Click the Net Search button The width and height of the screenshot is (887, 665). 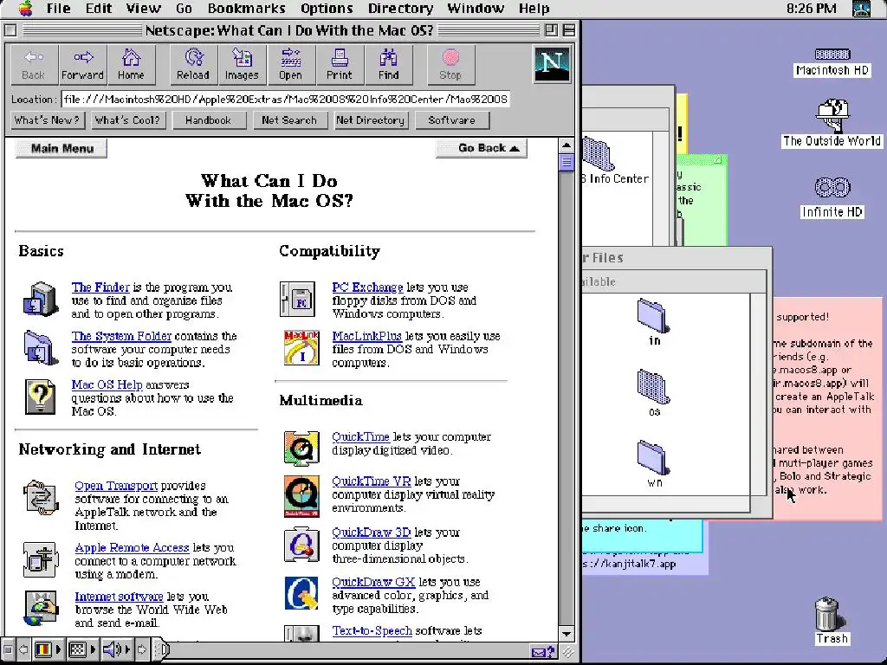[x=289, y=119]
